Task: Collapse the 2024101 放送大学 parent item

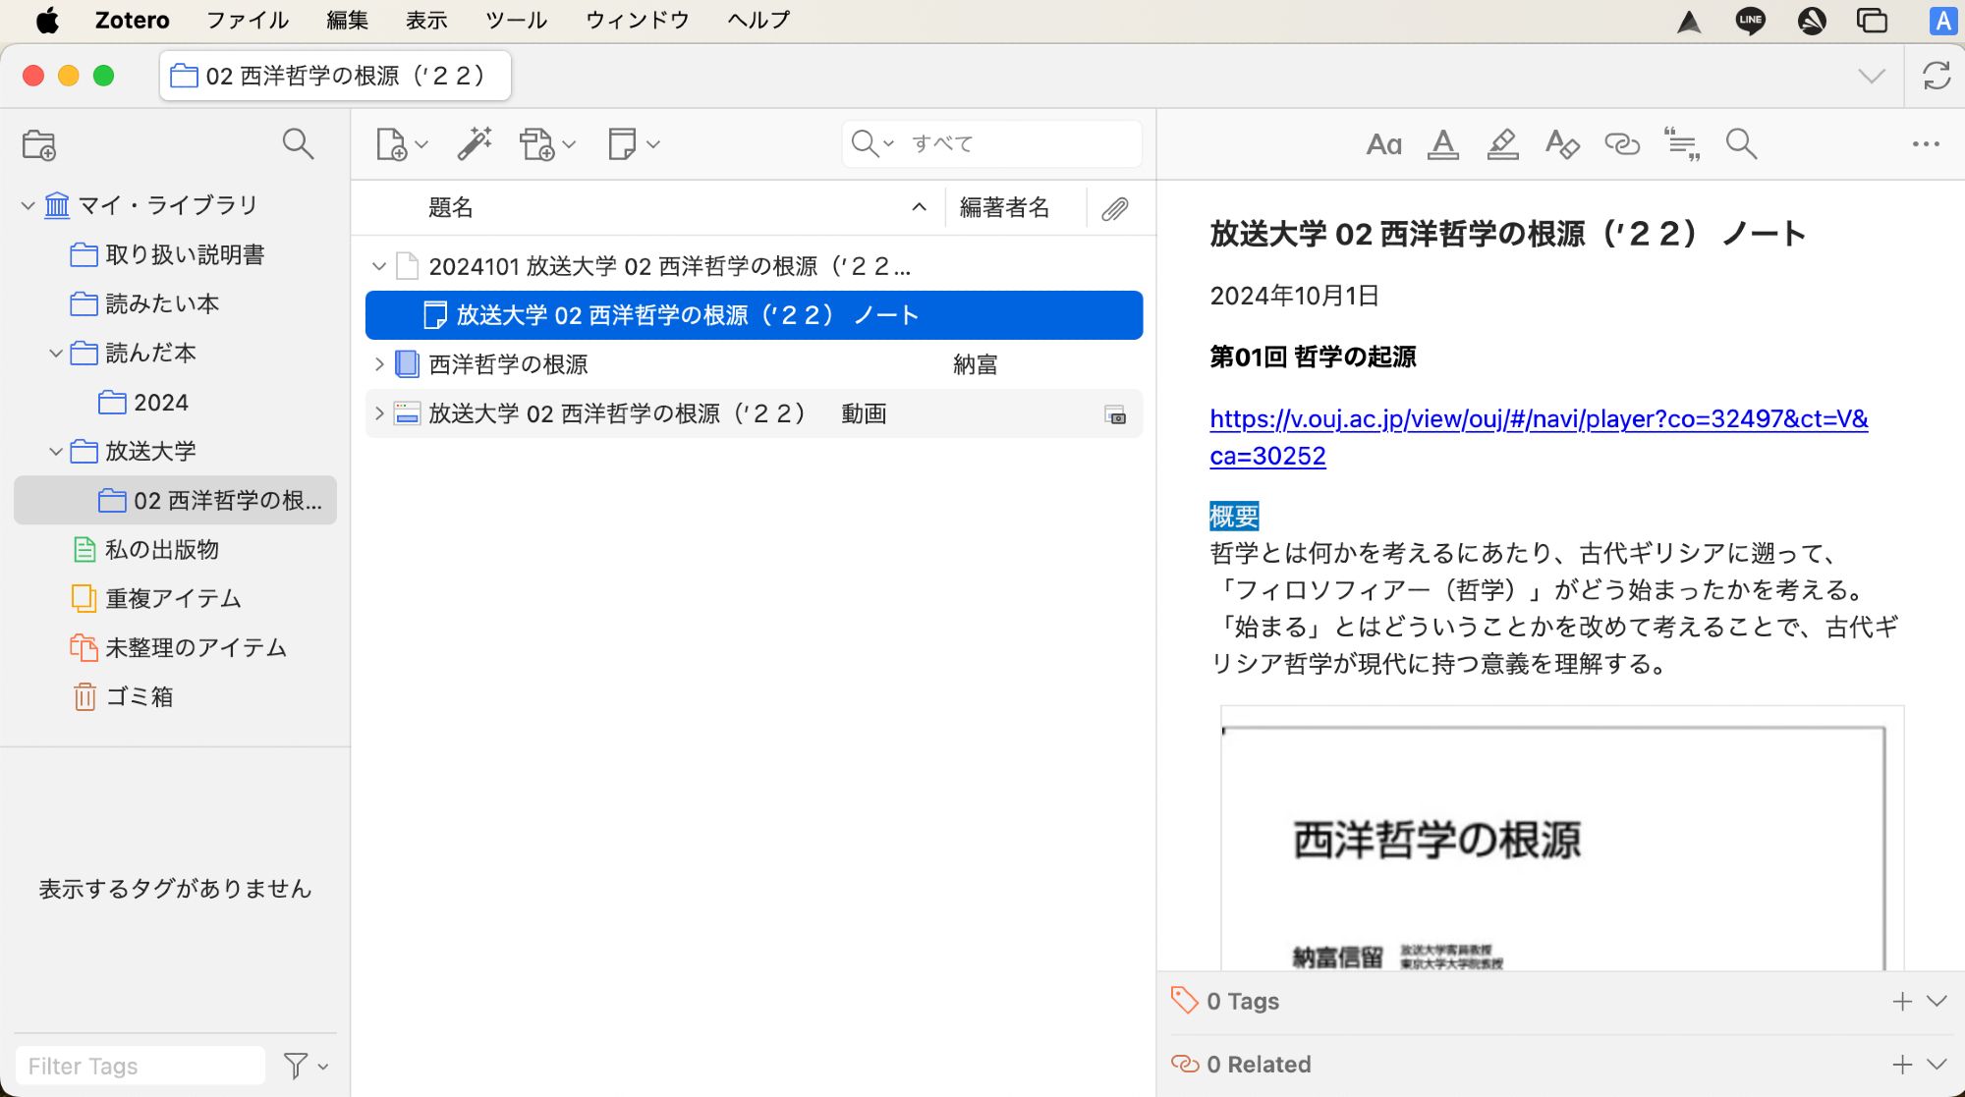Action: [x=378, y=266]
